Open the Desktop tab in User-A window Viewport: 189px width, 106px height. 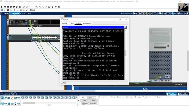tap(78, 24)
